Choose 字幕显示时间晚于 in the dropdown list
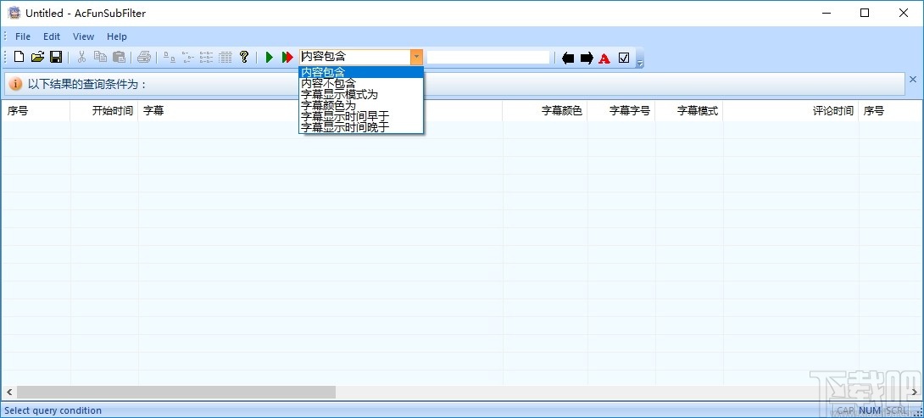Image resolution: width=924 pixels, height=418 pixels. [361, 126]
